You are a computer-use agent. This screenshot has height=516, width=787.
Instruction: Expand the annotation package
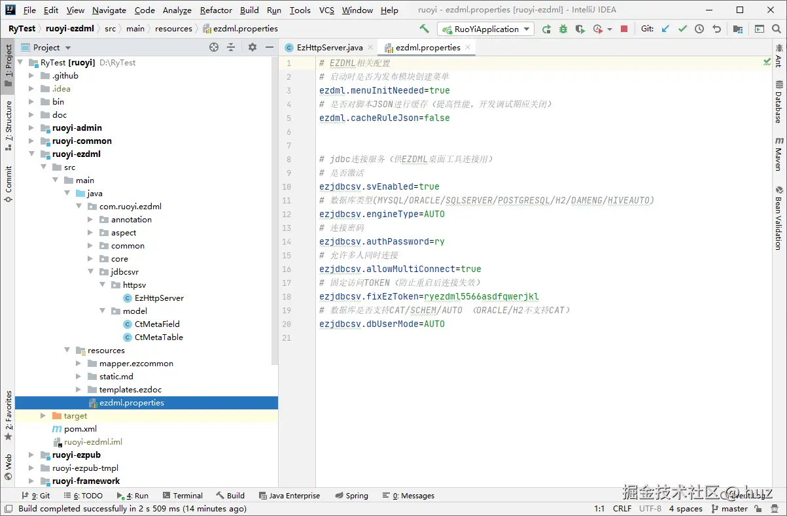pos(90,219)
